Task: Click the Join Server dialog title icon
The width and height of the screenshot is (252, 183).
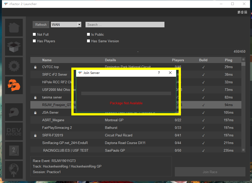Action: click(80, 73)
